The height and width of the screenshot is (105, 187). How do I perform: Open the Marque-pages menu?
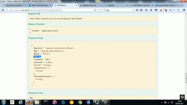click(x=37, y=1)
